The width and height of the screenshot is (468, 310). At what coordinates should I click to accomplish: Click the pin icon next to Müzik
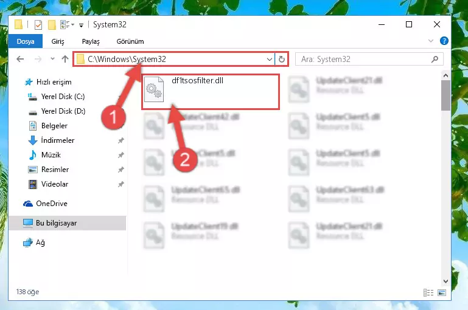[x=121, y=155]
